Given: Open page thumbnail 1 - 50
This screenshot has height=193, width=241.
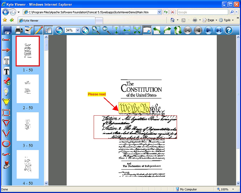Looking at the screenshot, I should pos(28,51).
